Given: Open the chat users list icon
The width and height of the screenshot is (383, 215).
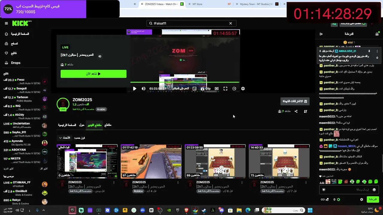Looking at the screenshot, I should (377, 34).
